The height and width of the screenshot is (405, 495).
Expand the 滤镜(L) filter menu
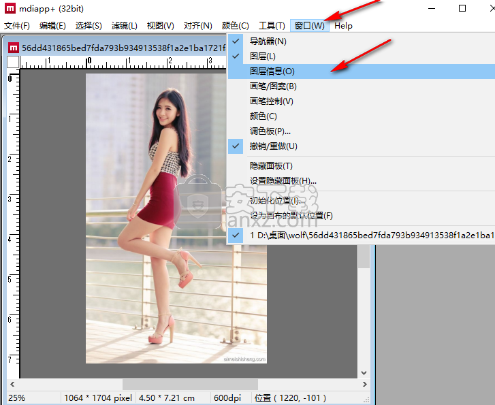[124, 26]
